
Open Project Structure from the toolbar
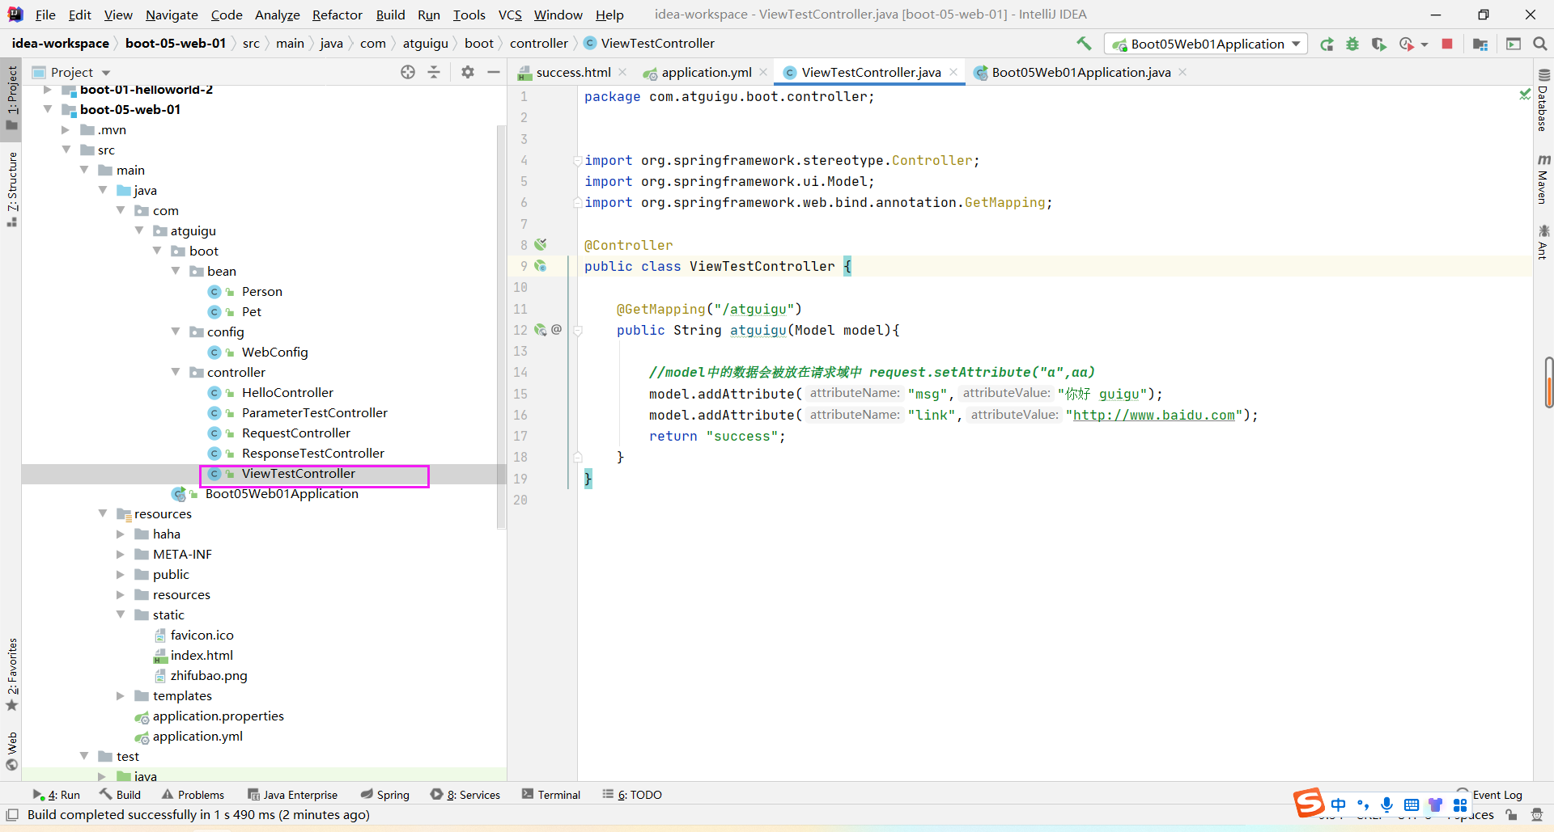(x=1480, y=44)
